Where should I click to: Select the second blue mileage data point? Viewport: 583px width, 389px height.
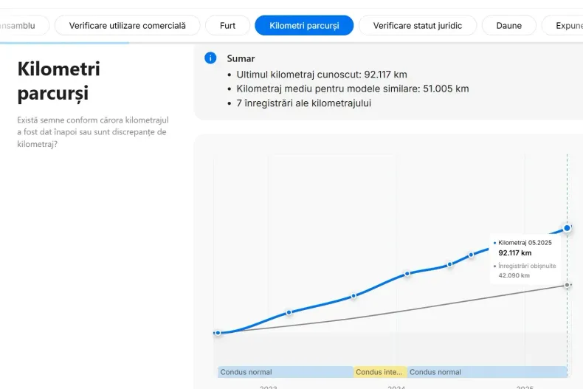(x=289, y=312)
